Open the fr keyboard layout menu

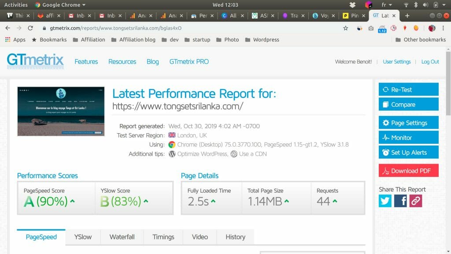[x=387, y=5]
